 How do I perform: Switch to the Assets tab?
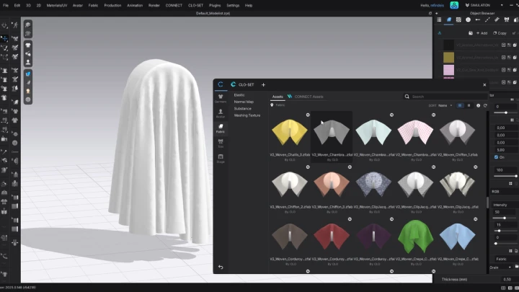pyautogui.click(x=278, y=97)
